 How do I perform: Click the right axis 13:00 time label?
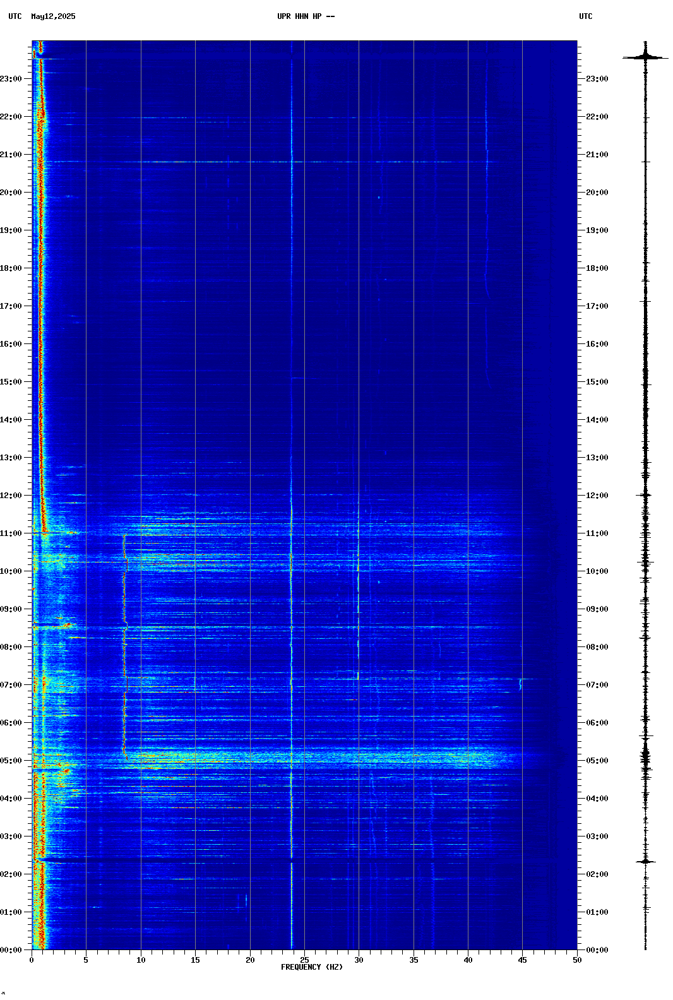(597, 458)
